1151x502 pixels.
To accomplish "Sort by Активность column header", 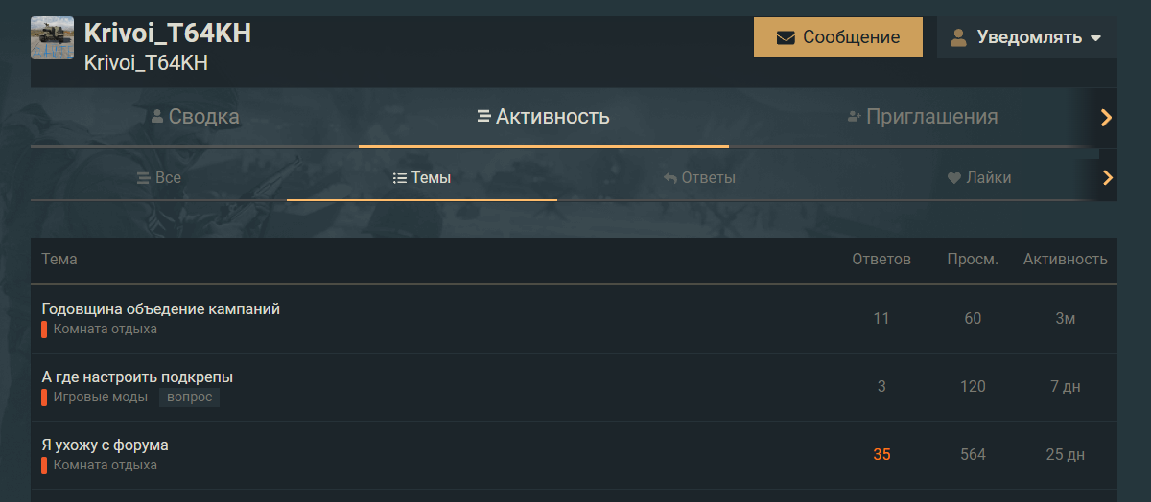I will tap(1066, 260).
